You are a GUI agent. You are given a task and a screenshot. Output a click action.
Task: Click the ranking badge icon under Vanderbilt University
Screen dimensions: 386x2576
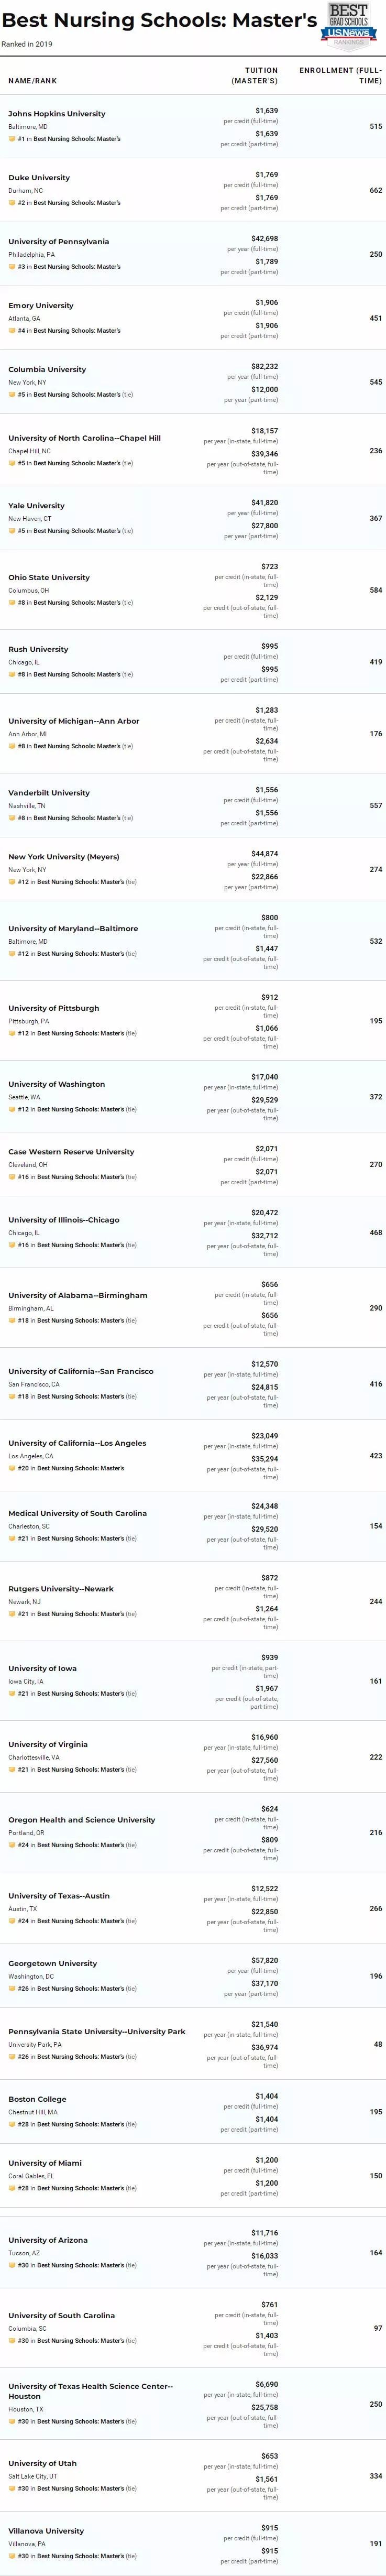click(x=12, y=818)
